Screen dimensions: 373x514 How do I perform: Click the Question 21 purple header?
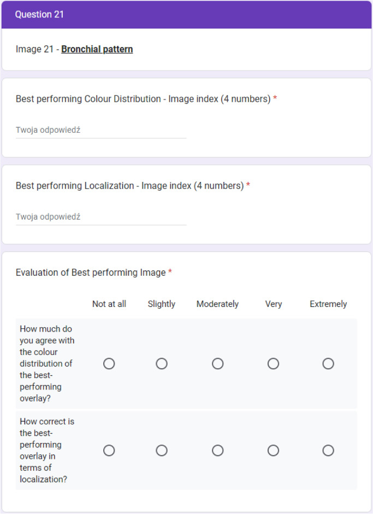click(x=187, y=14)
